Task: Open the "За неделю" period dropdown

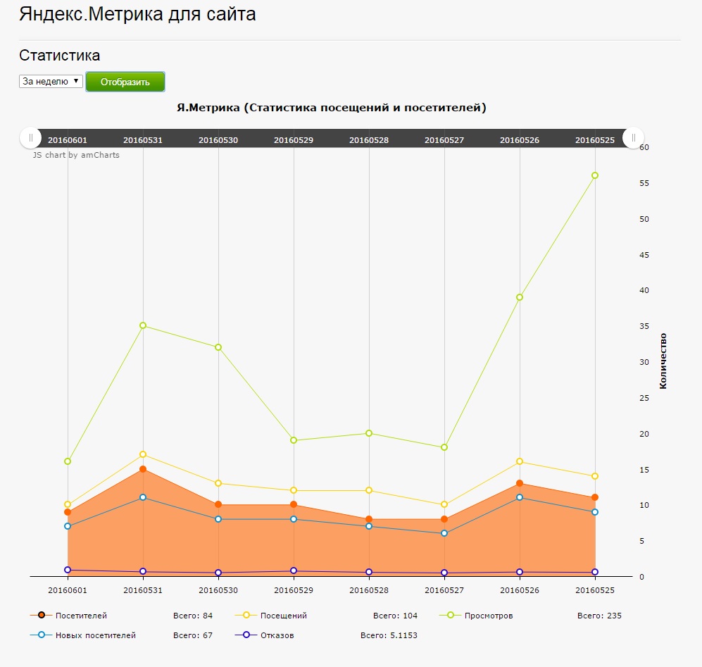Action: point(51,82)
